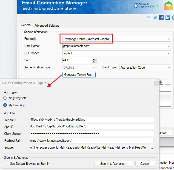
Task: Select the KingswaySoft app type radio
Action: 5,98
